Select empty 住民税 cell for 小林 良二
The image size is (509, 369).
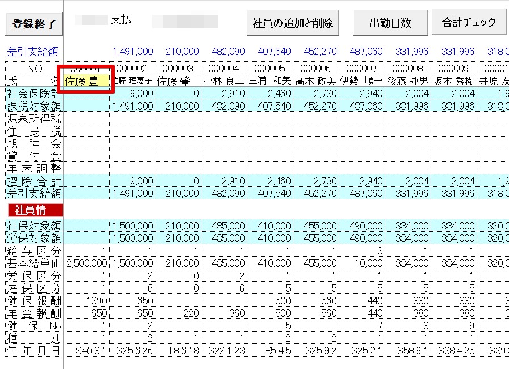(224, 131)
